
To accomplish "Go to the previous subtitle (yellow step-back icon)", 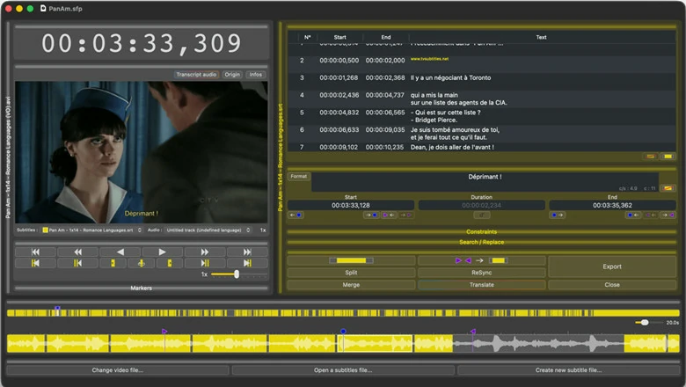I will pyautogui.click(x=78, y=263).
